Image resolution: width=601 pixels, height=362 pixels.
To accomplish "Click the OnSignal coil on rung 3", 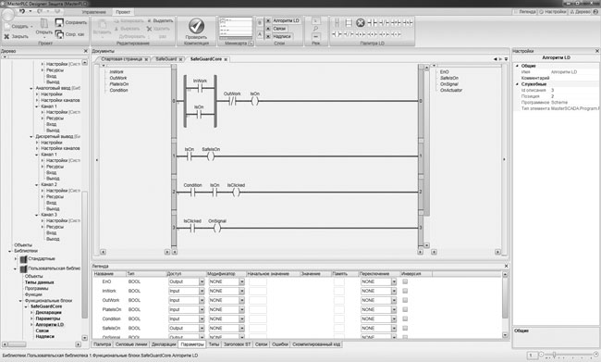I will [217, 228].
